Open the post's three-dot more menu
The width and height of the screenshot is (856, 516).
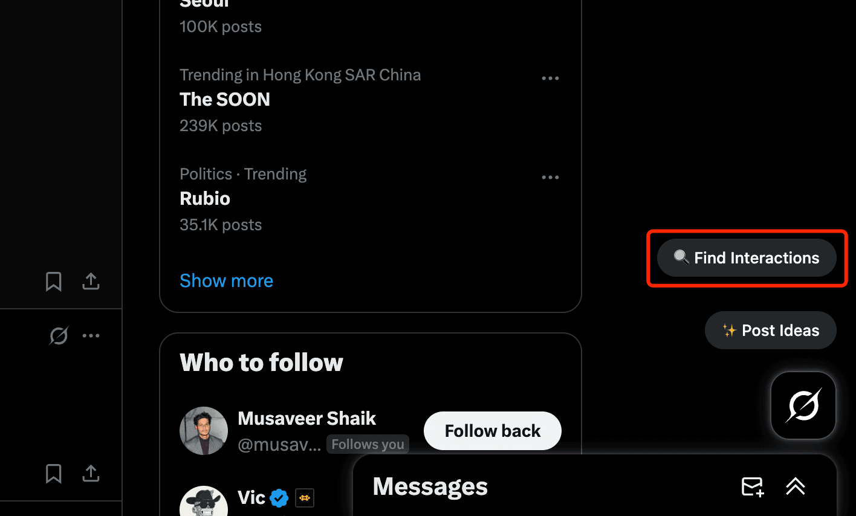[91, 335]
